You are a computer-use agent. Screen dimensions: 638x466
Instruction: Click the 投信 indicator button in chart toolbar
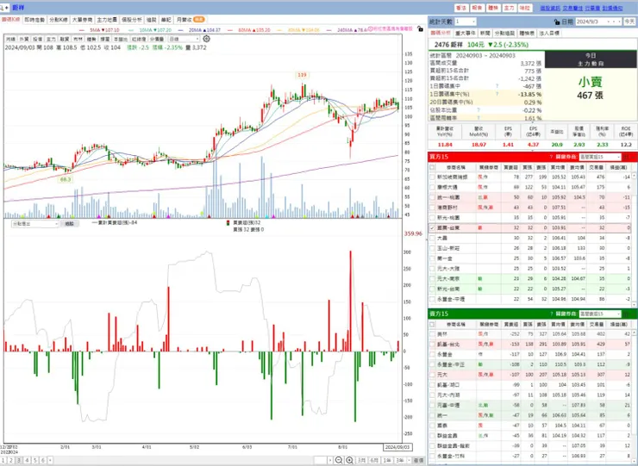point(37,39)
